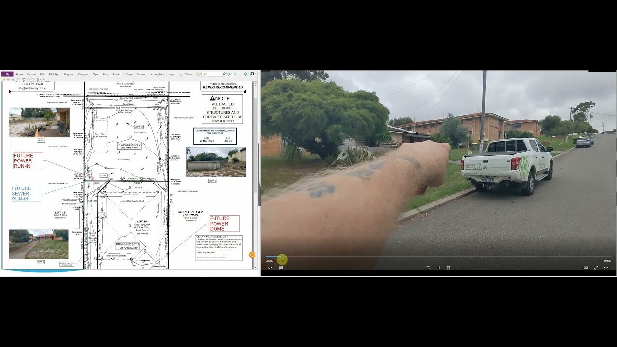Switch to the Protect tab

pyautogui.click(x=117, y=74)
